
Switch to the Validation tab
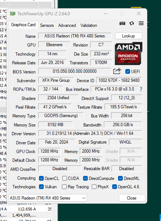[x=89, y=25]
